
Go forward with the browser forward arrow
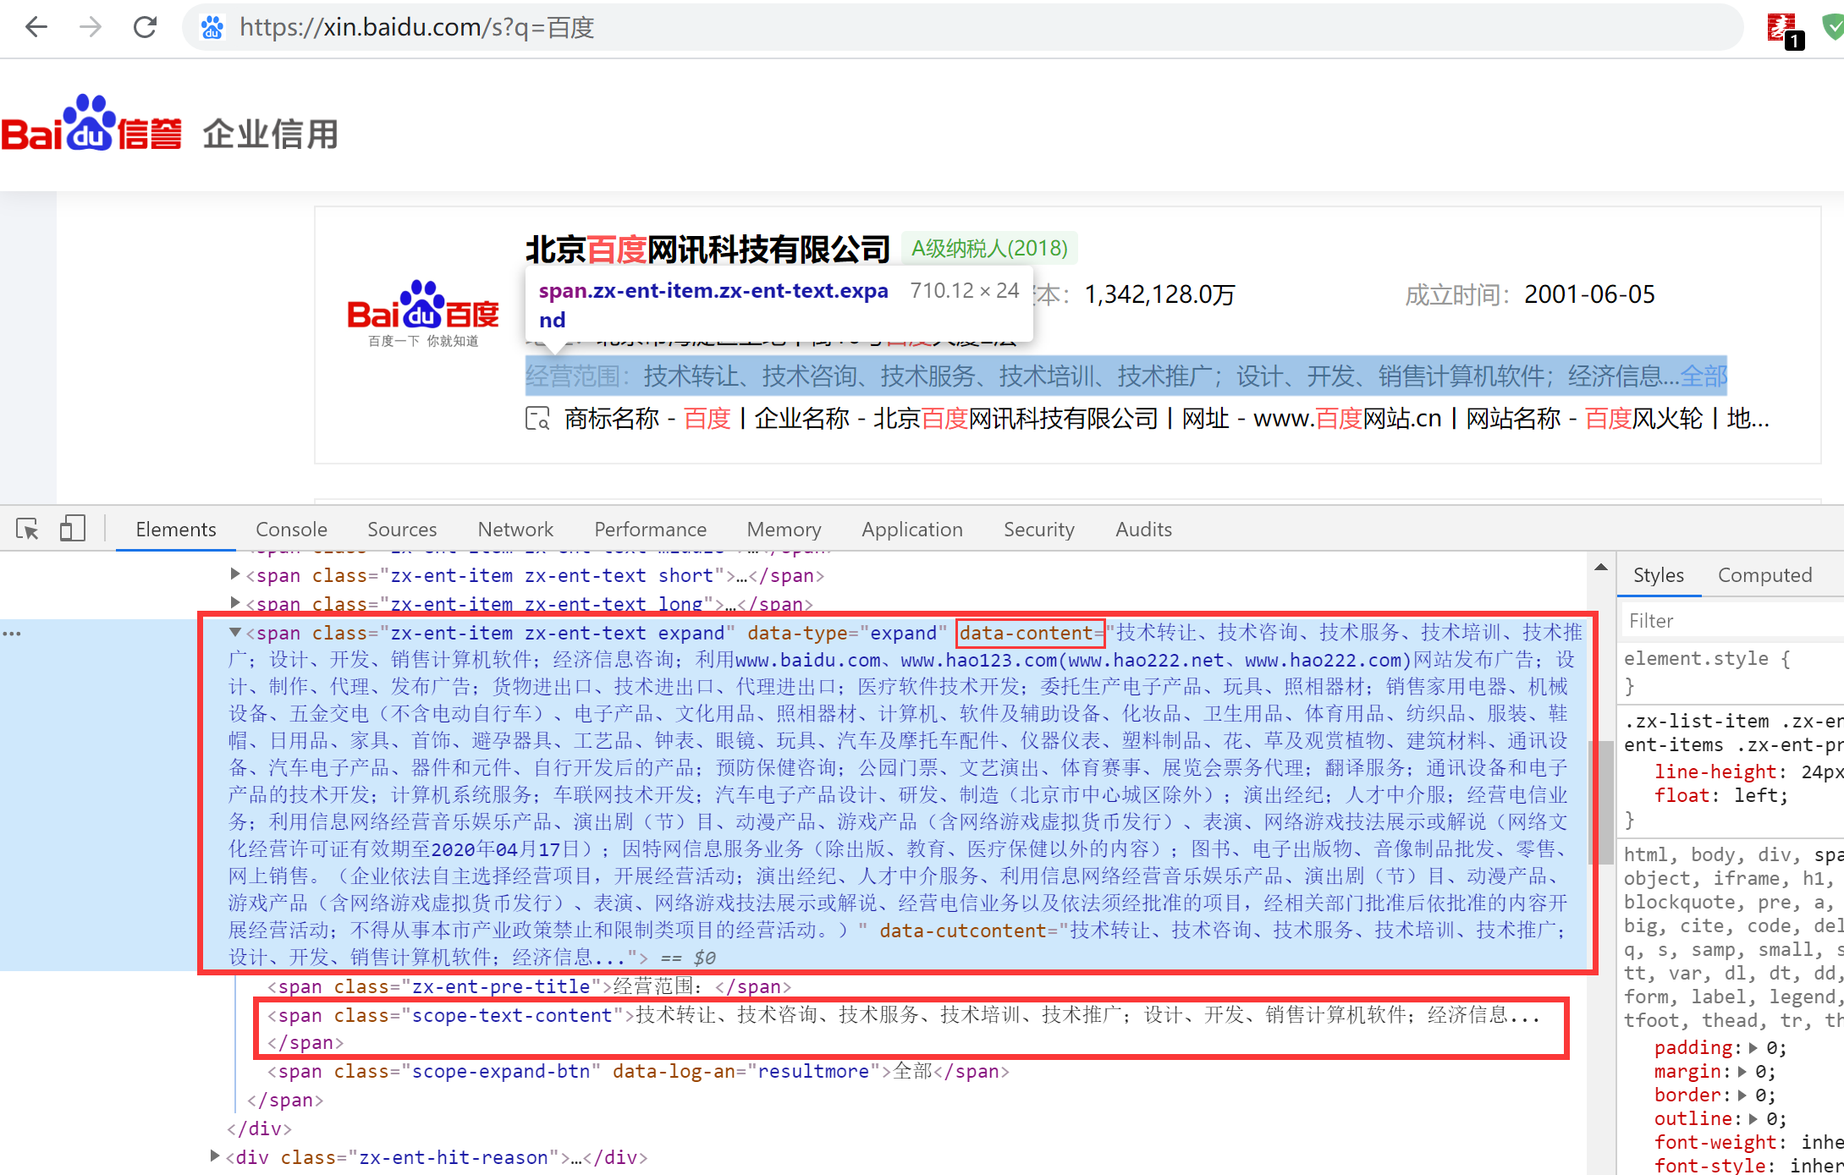pyautogui.click(x=90, y=27)
